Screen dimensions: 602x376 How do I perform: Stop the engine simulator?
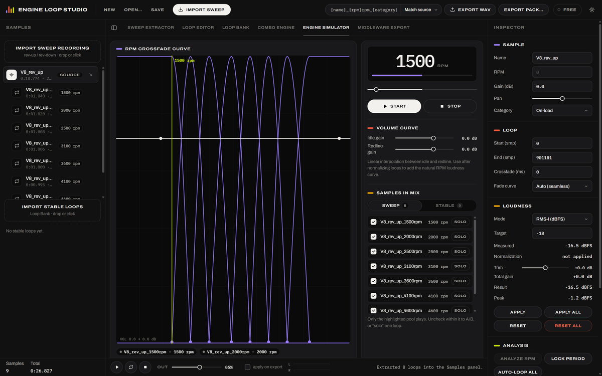(x=450, y=106)
